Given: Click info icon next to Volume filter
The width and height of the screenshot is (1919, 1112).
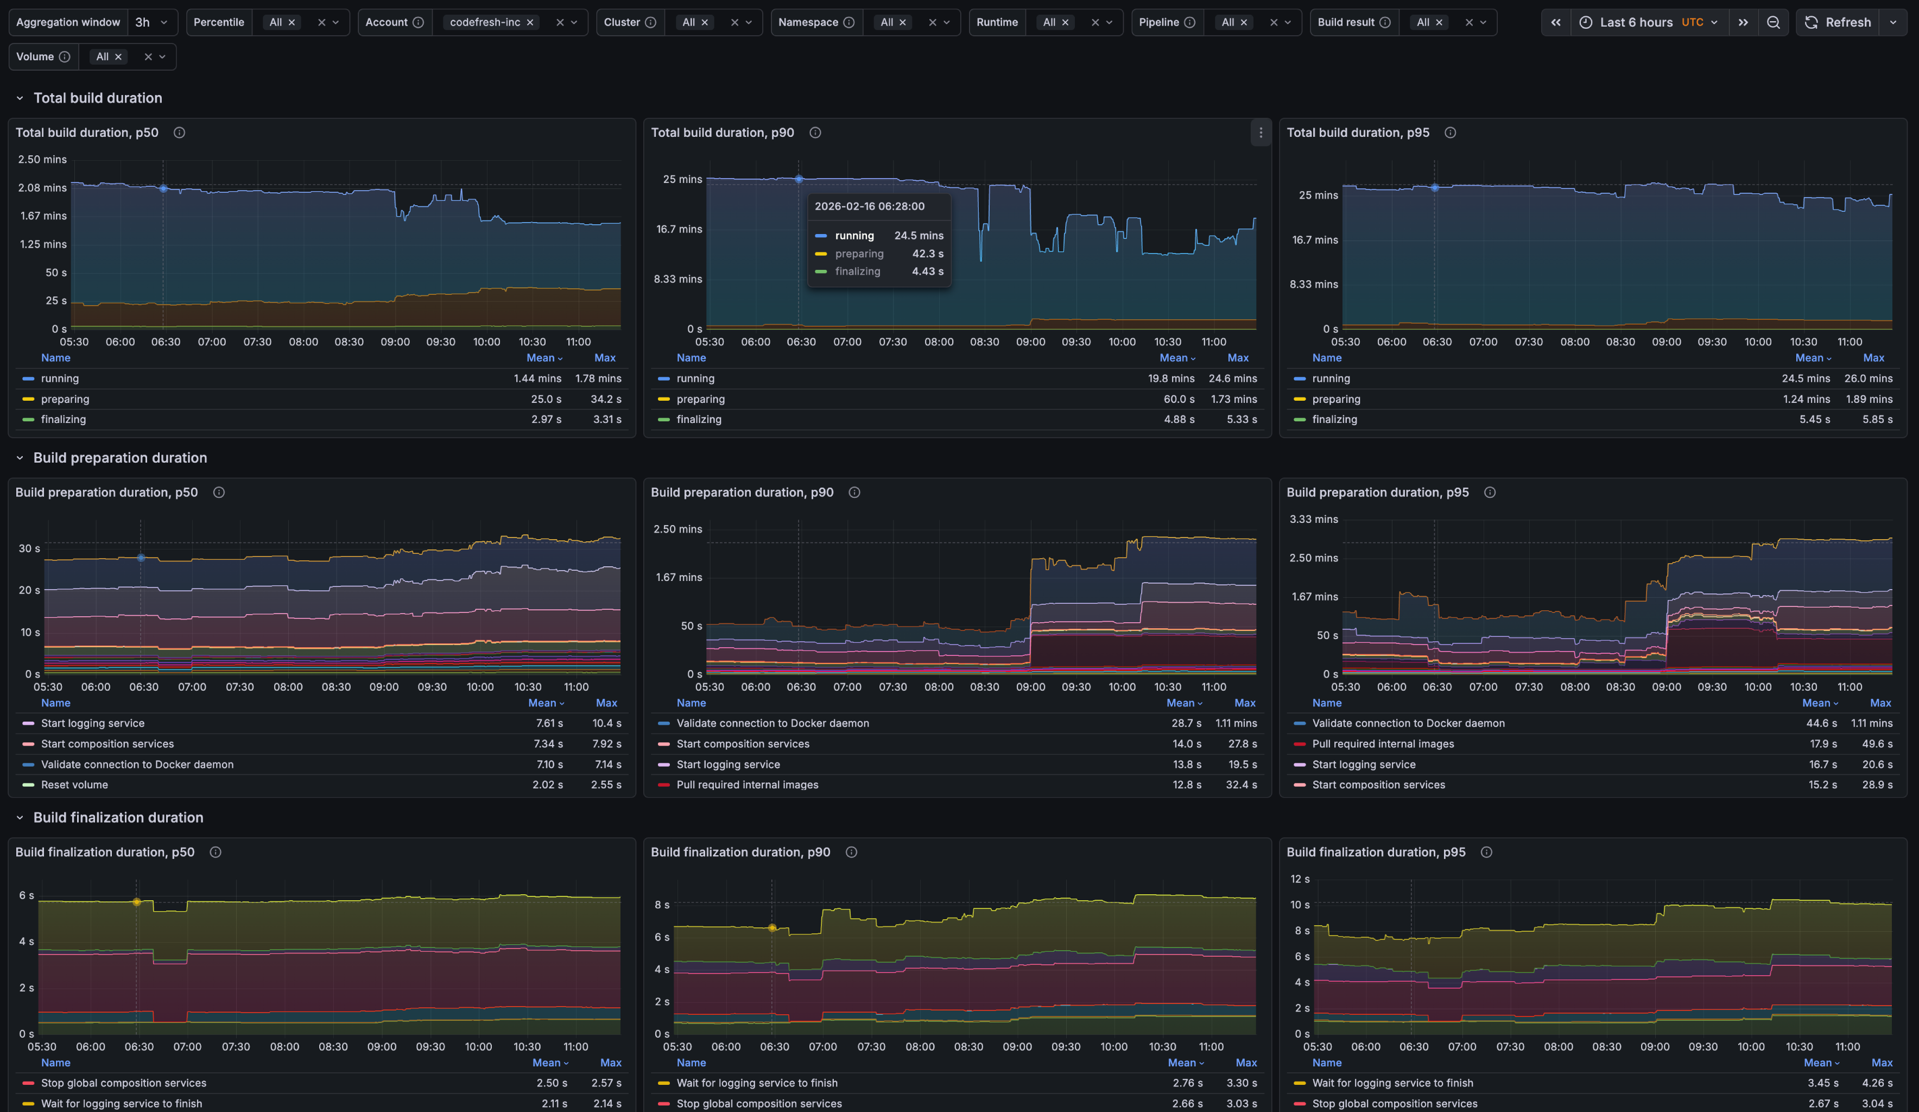Looking at the screenshot, I should [65, 56].
